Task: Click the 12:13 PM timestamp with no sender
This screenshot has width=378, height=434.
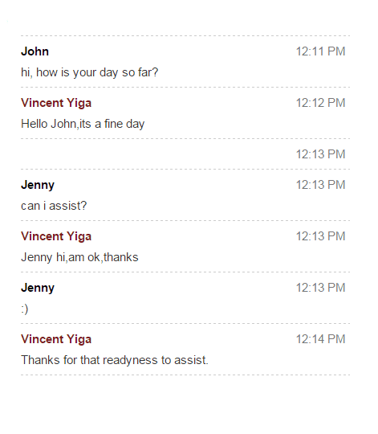Action: point(320,154)
